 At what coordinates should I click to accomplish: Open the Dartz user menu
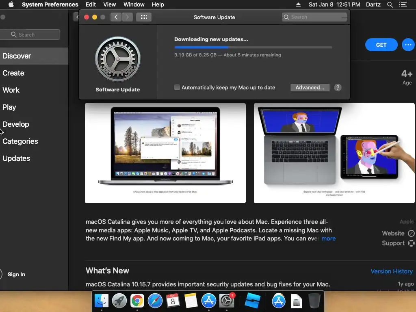[x=373, y=4]
